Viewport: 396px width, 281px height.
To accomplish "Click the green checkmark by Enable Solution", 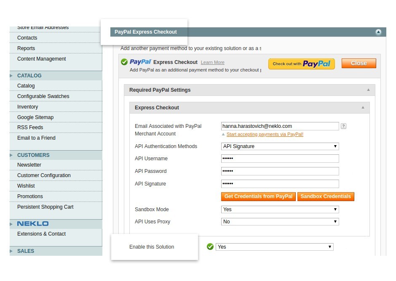I will 210,247.
